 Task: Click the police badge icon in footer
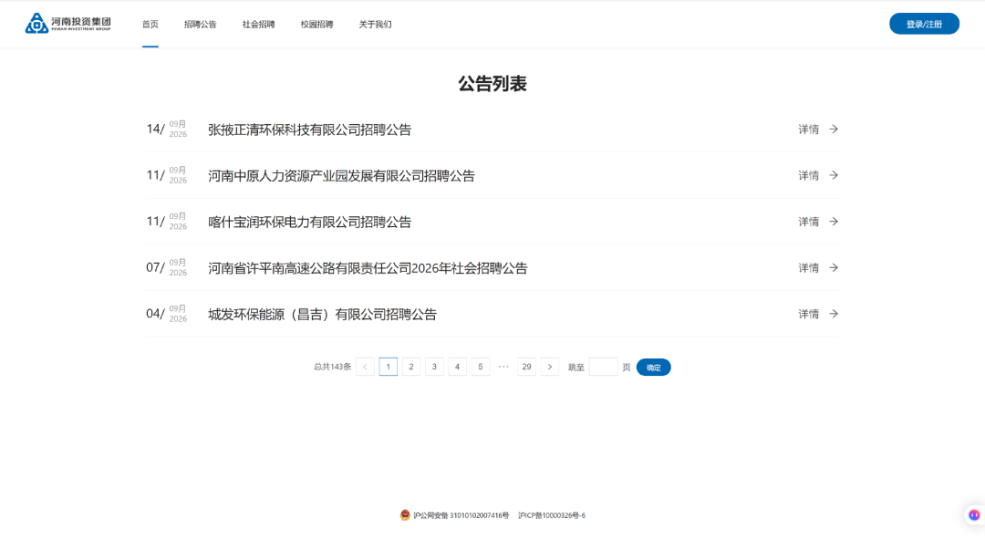coord(405,514)
